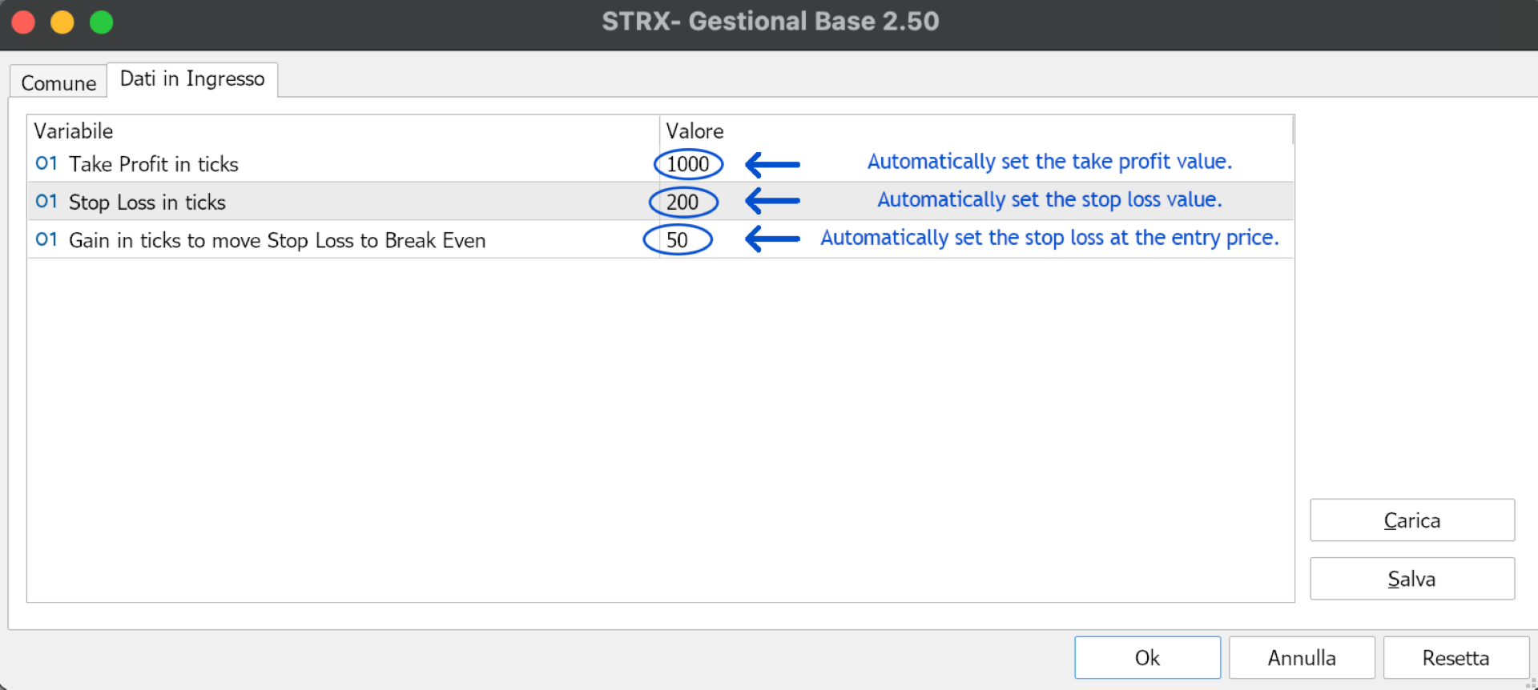Click the Stop Loss value field showing 200
This screenshot has width=1538, height=690.
(683, 202)
